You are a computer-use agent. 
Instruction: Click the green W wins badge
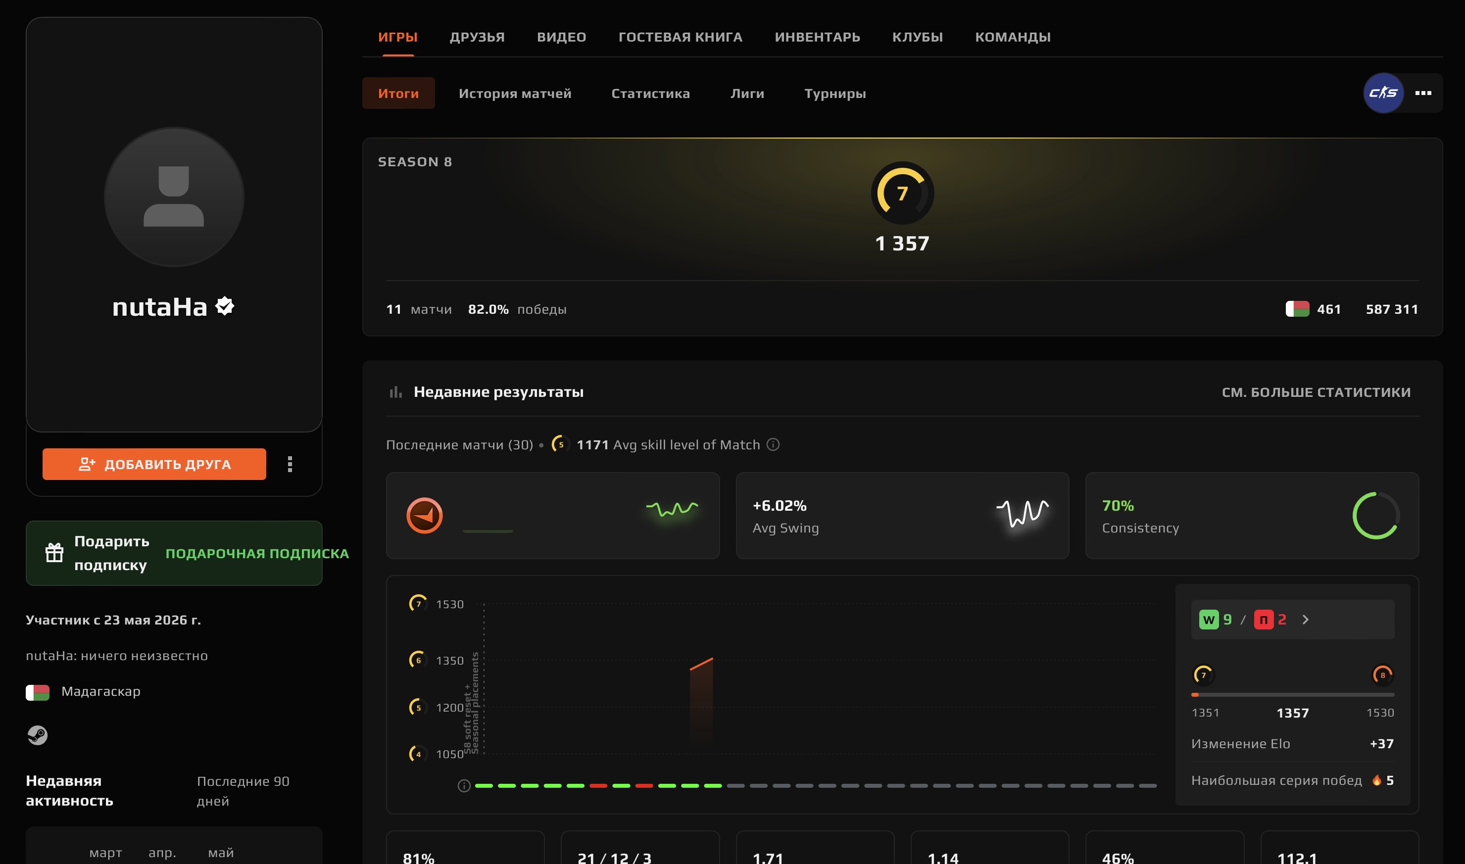point(1209,620)
